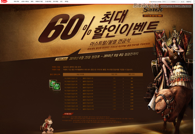Select the 불멸의 연금석 4차 item text
Viewport: 195px width, 134px height.
88,88
